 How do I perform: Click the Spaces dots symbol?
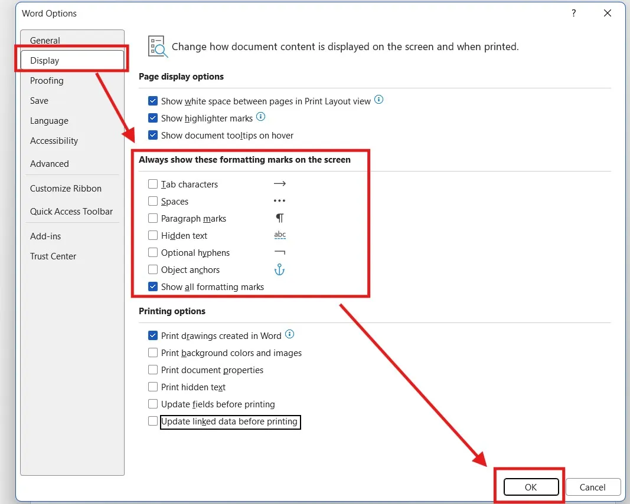click(280, 200)
